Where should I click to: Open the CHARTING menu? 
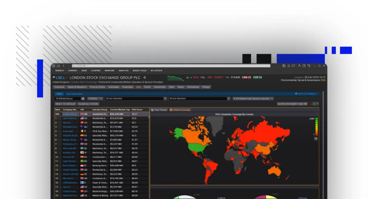96,70
